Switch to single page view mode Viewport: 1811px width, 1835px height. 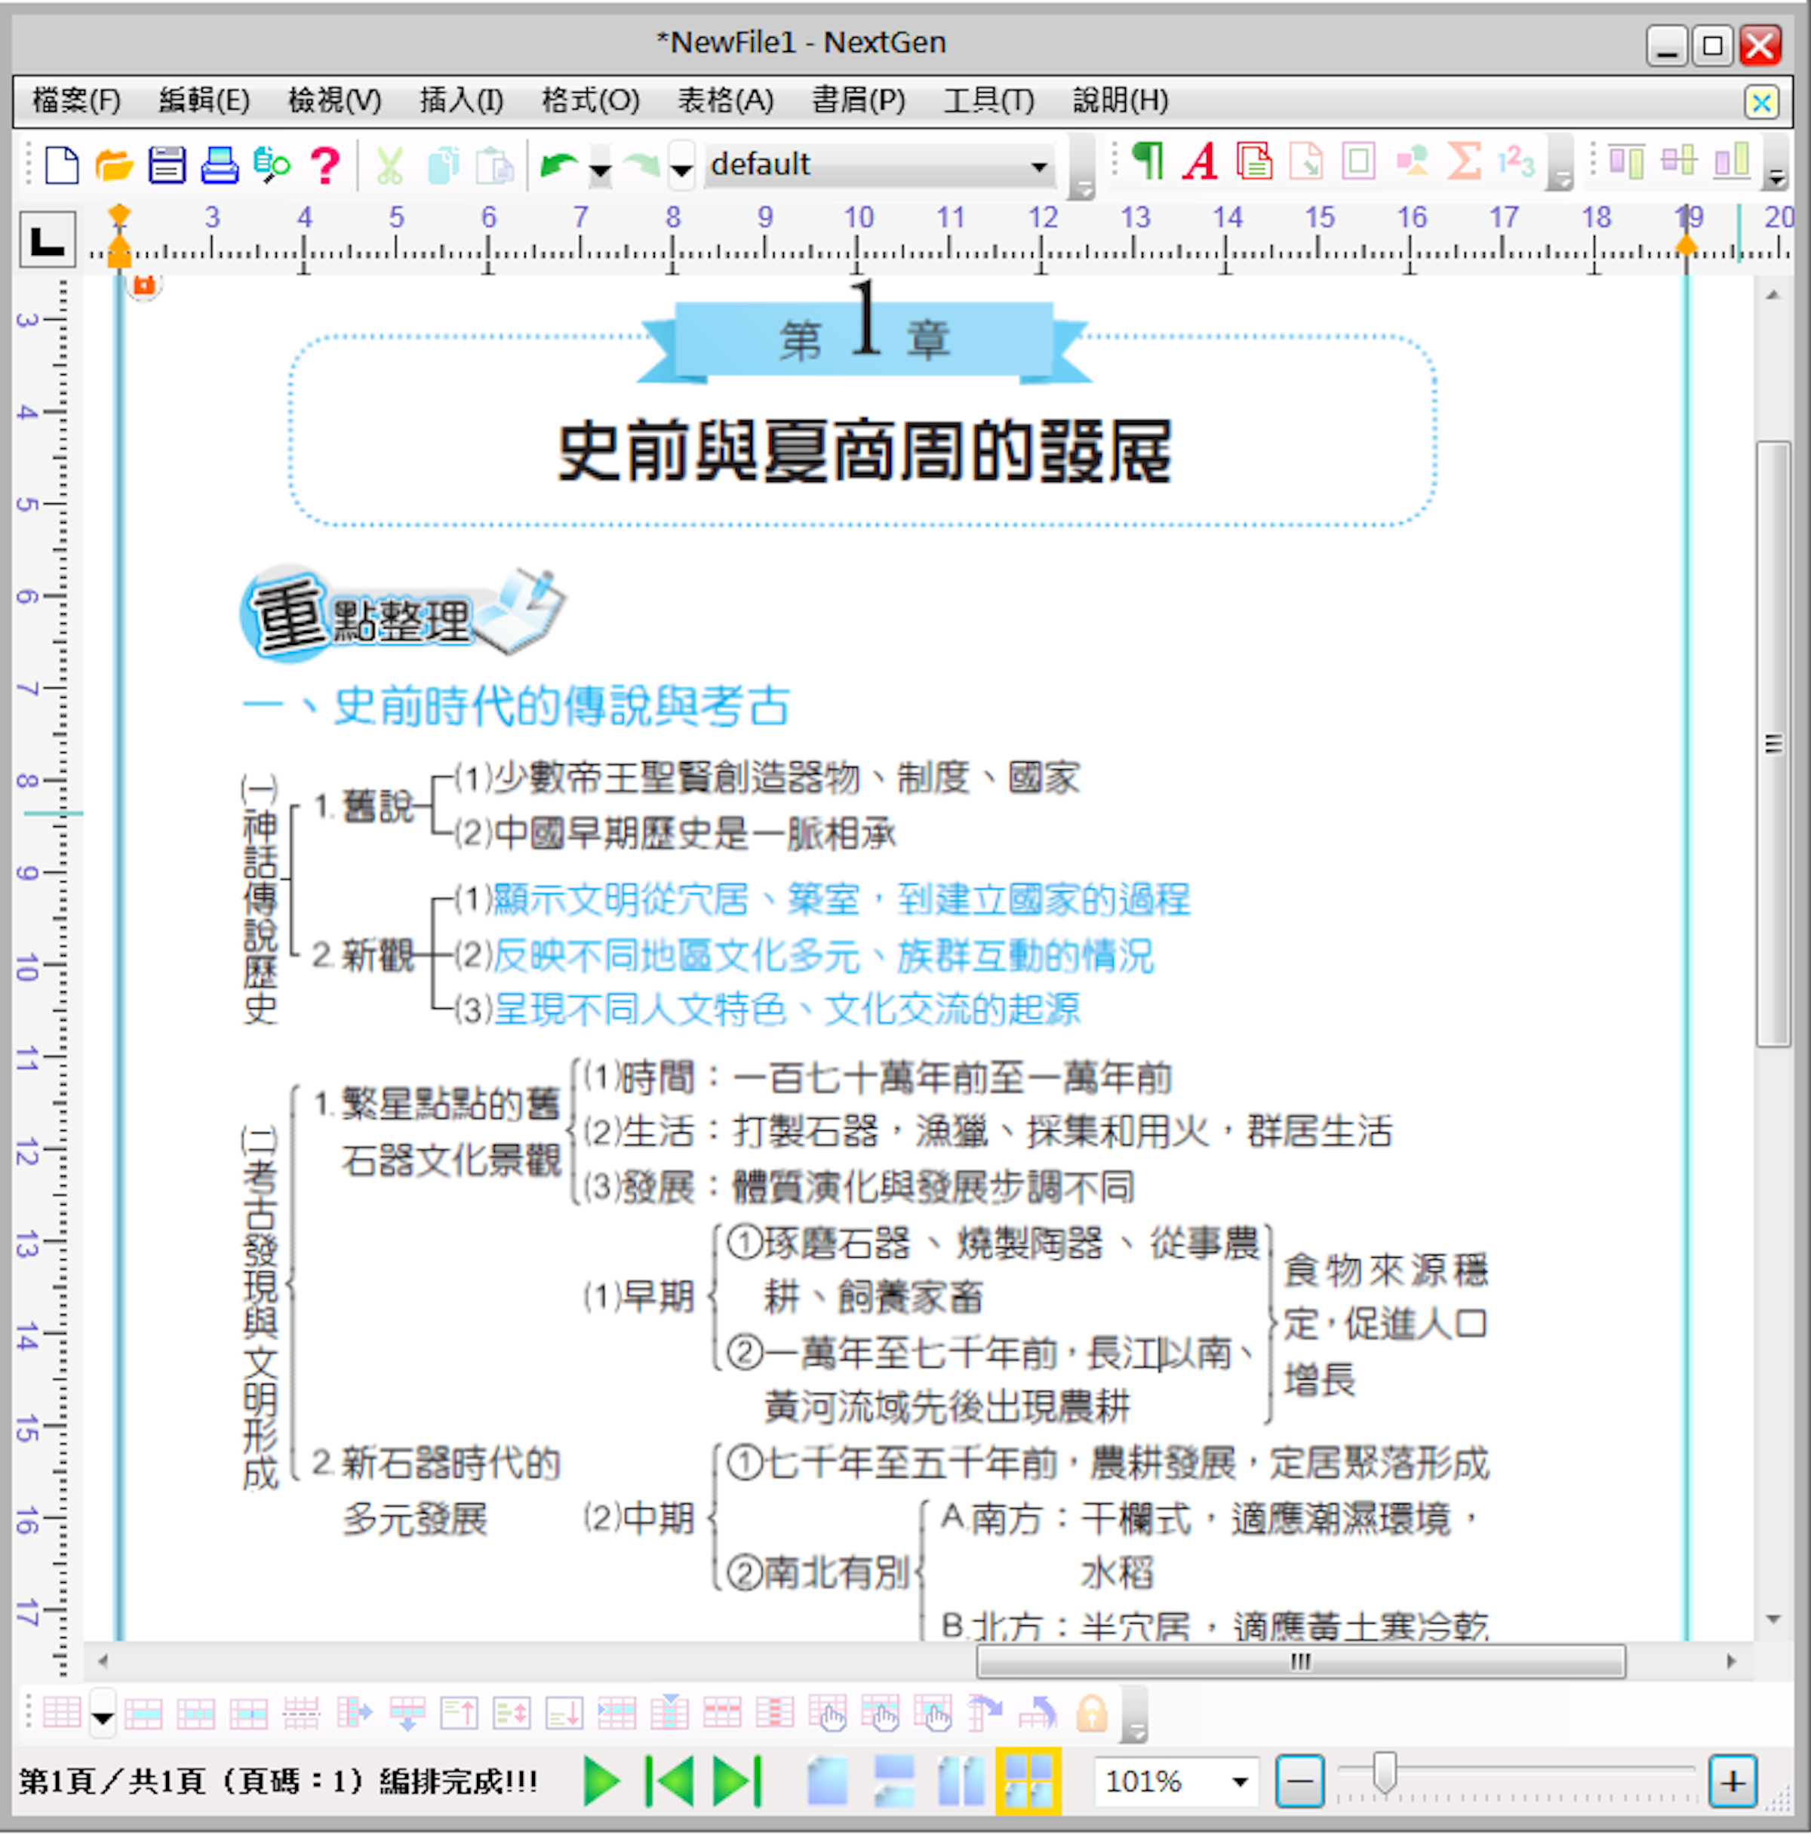827,1781
